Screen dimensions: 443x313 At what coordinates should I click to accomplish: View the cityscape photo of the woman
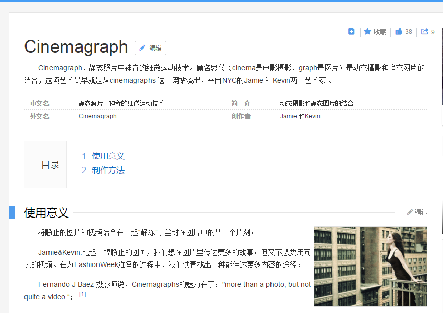coord(370,266)
